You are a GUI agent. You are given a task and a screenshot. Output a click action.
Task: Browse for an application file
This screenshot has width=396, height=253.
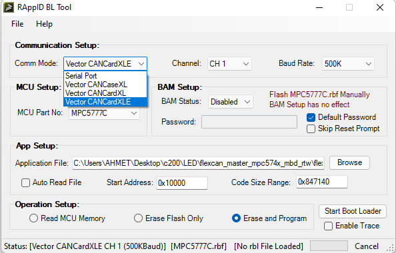coord(349,162)
